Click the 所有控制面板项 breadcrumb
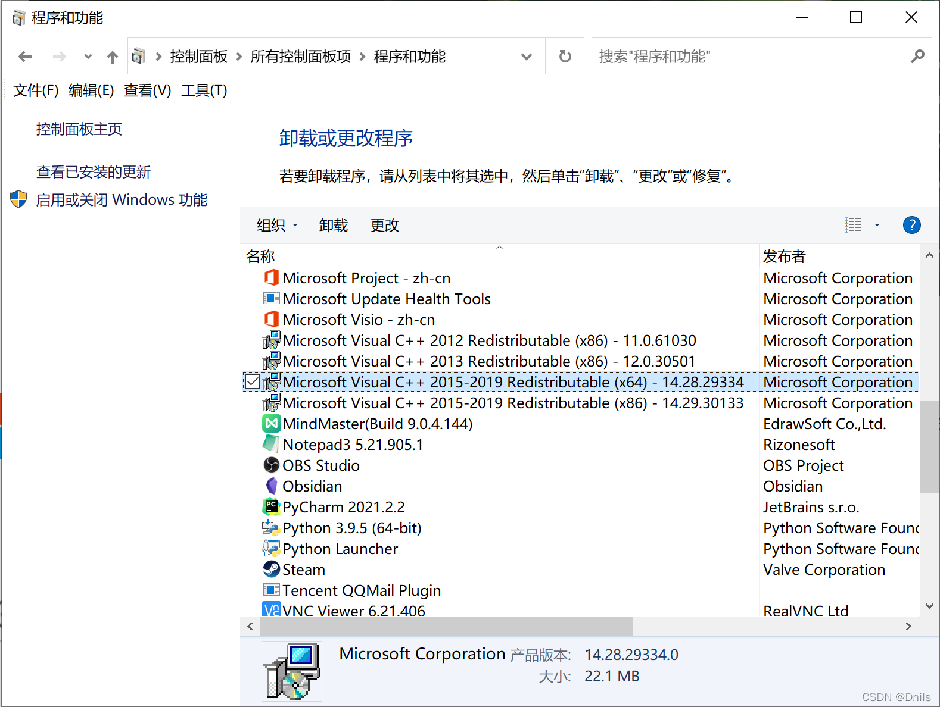This screenshot has width=940, height=707. pyautogui.click(x=301, y=57)
